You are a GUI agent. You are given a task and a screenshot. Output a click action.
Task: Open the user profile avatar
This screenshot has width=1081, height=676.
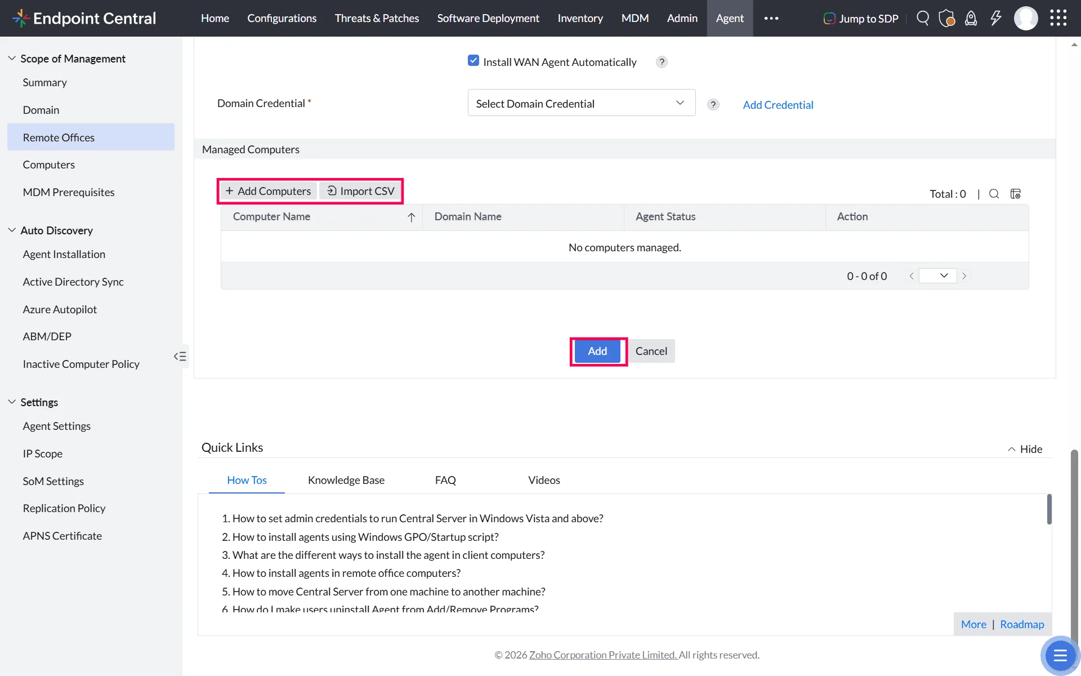click(1026, 18)
